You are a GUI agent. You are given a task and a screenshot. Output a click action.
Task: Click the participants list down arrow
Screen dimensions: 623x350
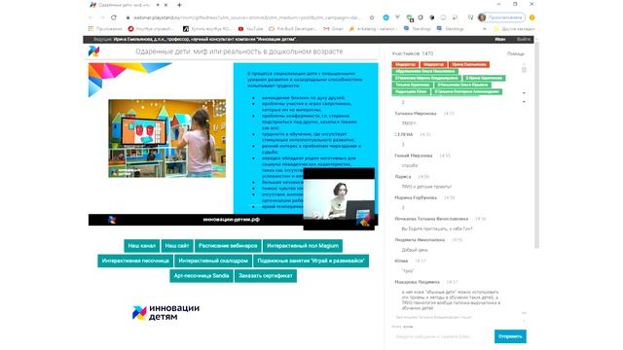point(524,93)
